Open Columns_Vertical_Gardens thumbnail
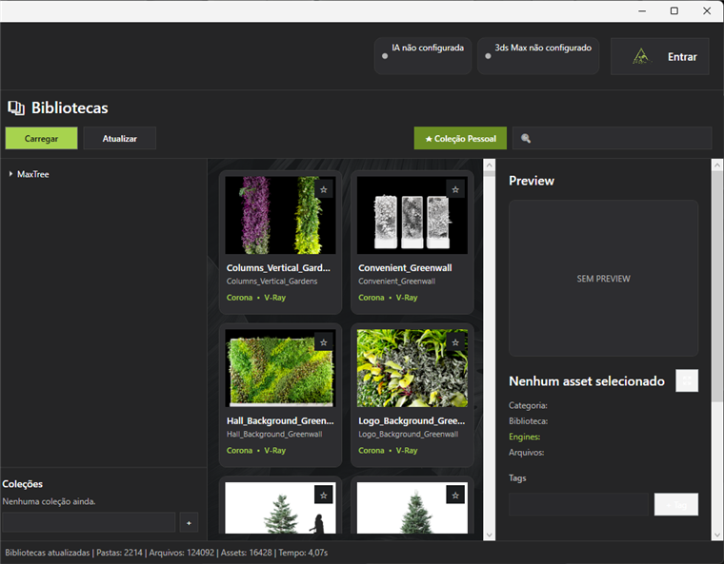 pos(280,215)
